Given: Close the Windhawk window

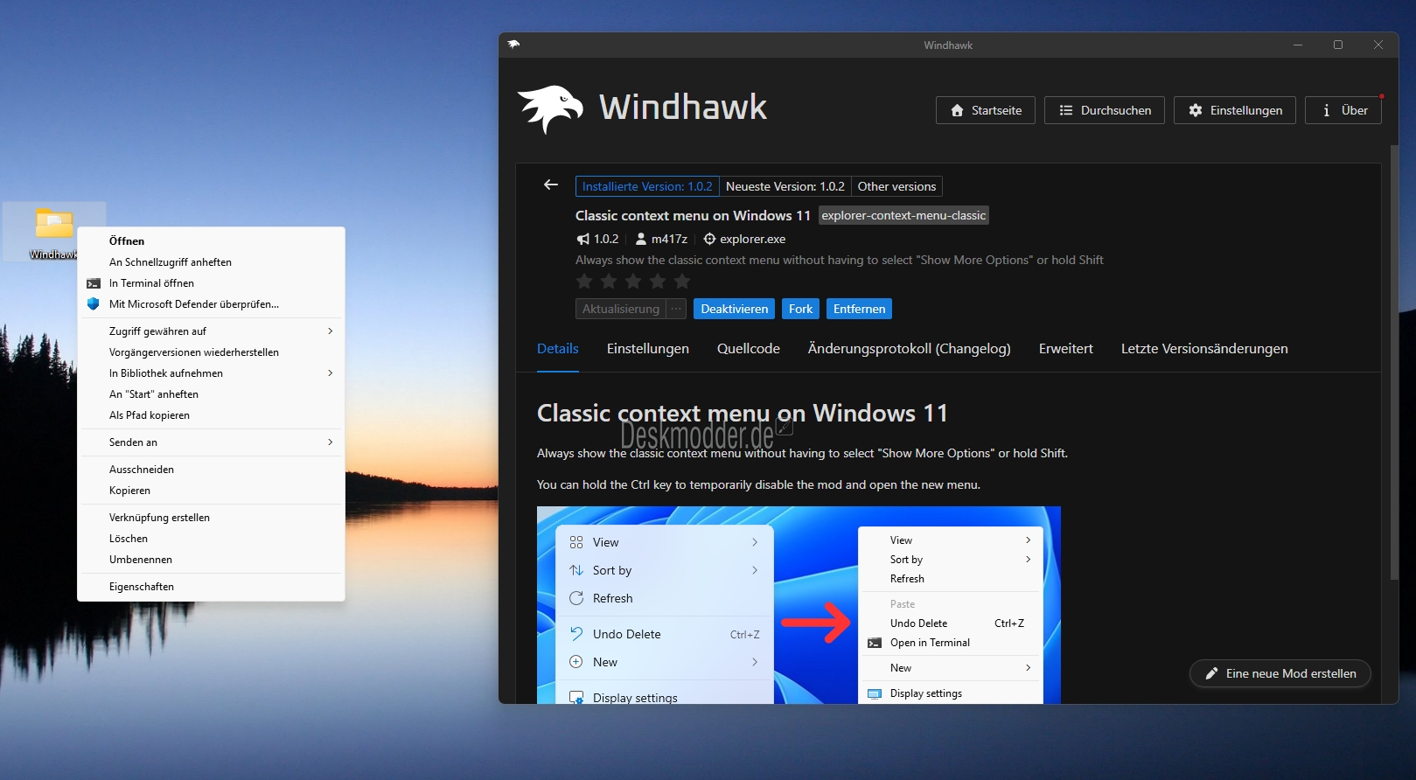Looking at the screenshot, I should (1378, 45).
